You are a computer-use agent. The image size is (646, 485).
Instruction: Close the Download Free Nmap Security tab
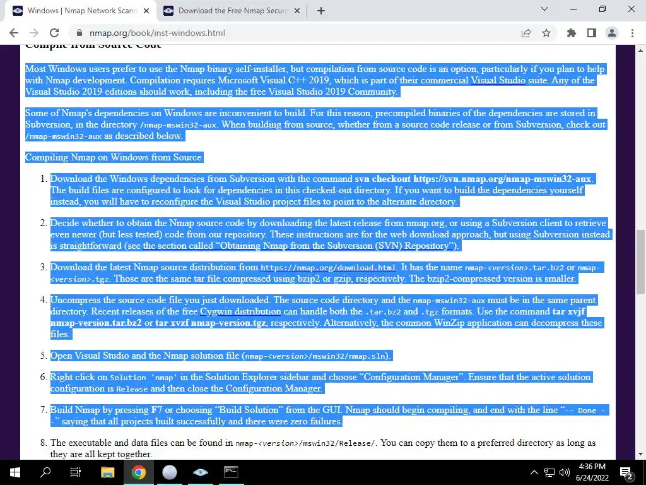click(x=297, y=11)
